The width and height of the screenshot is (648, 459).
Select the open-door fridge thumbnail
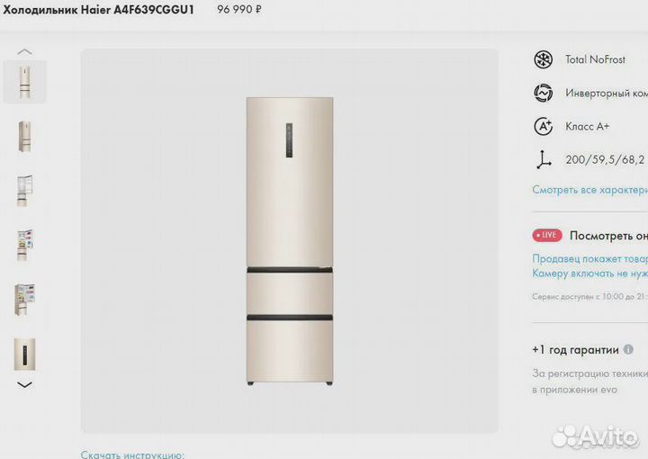(x=24, y=191)
